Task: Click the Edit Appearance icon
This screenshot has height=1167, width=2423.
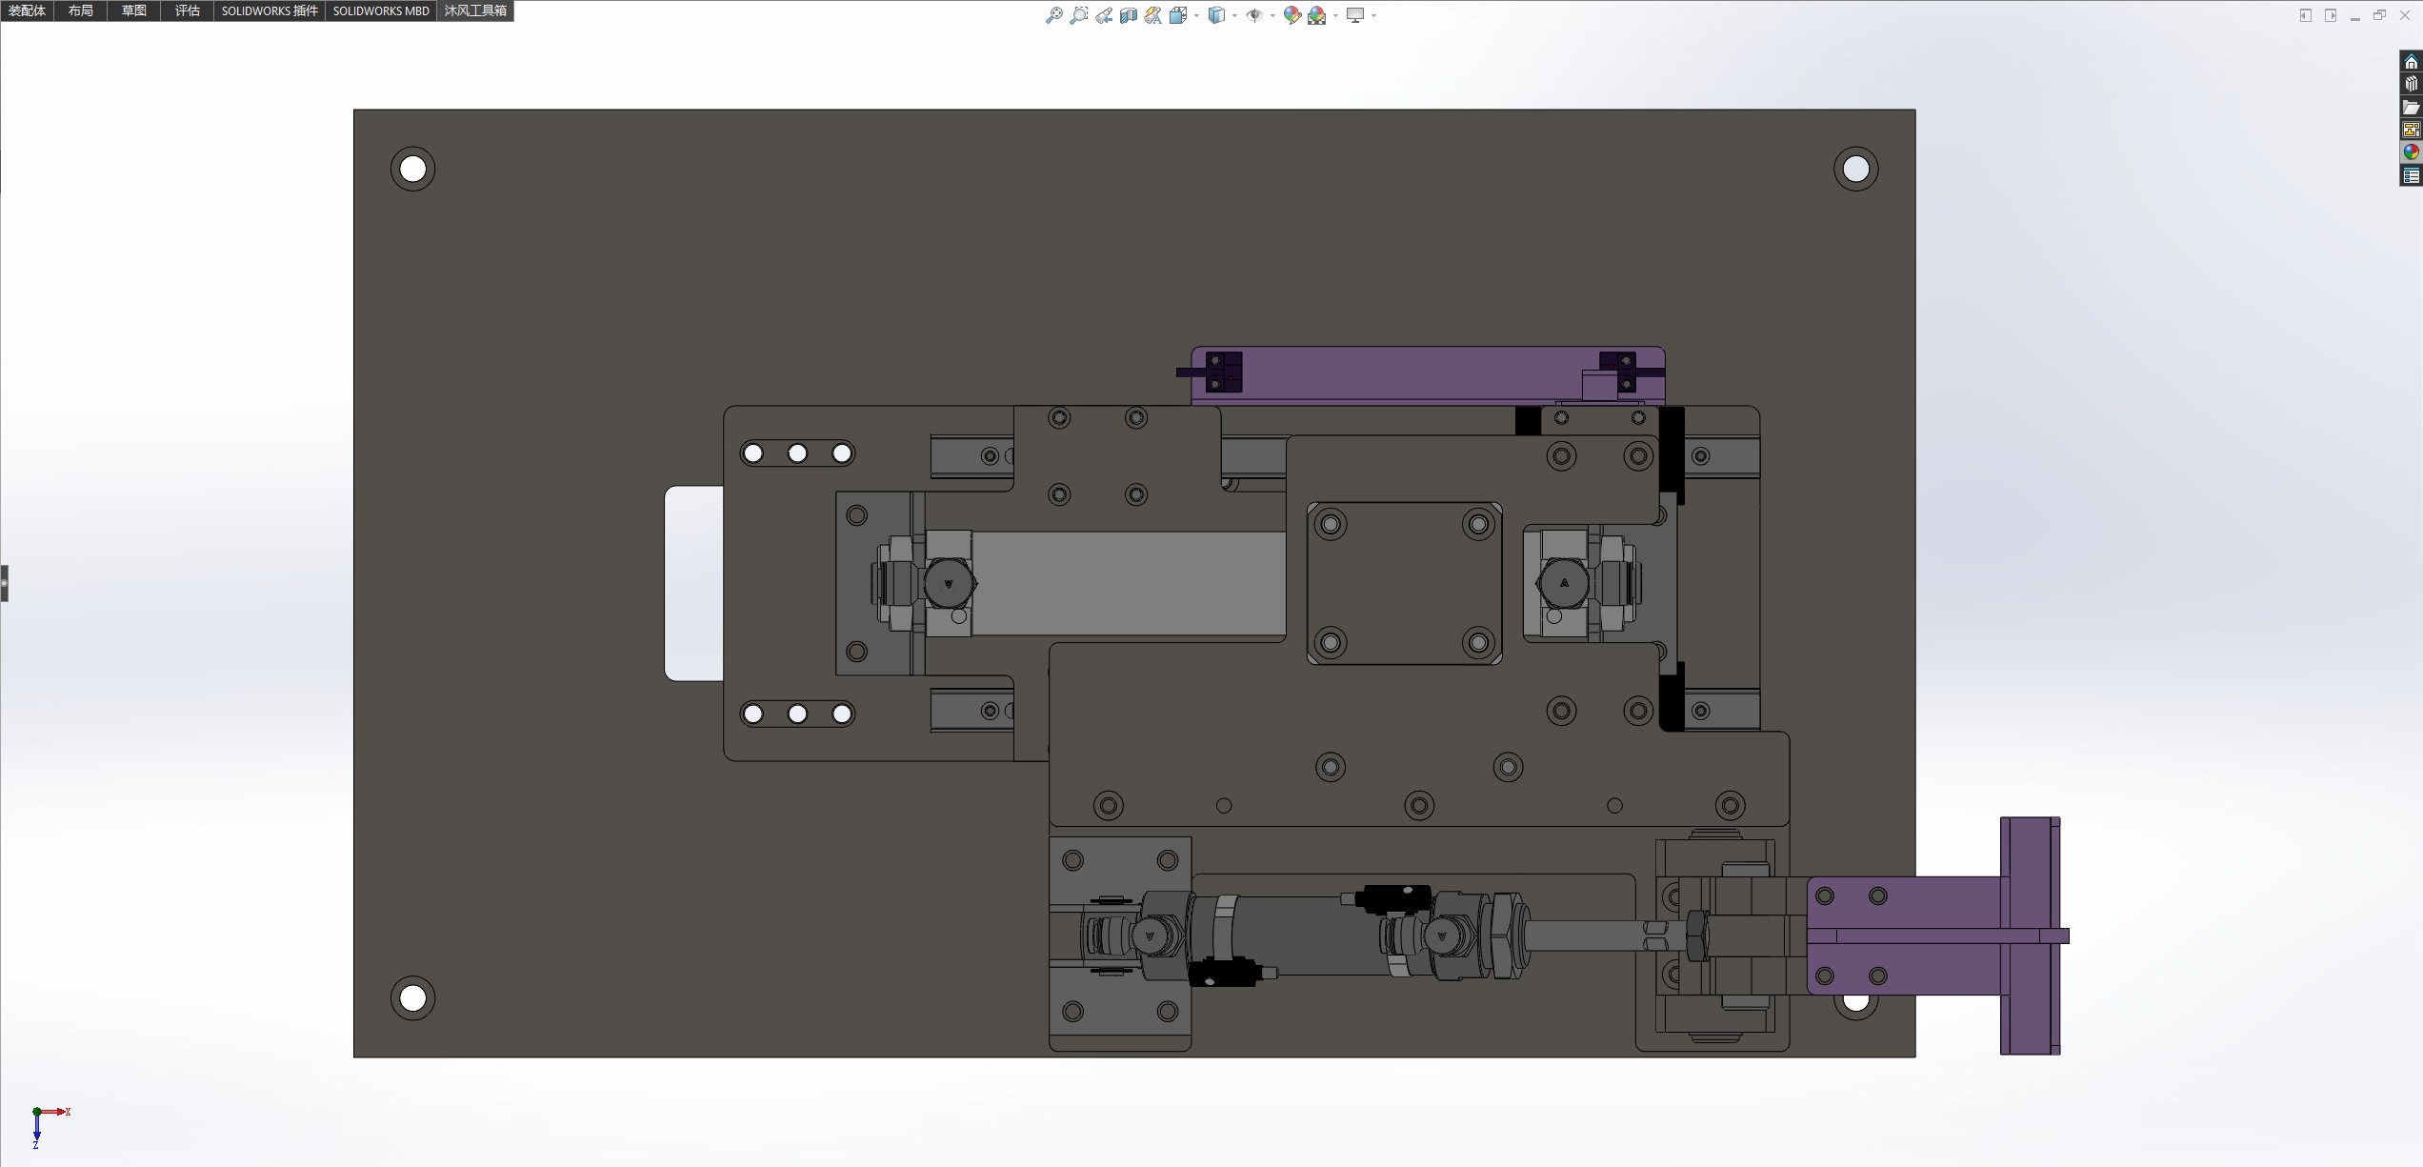Action: 1292,15
